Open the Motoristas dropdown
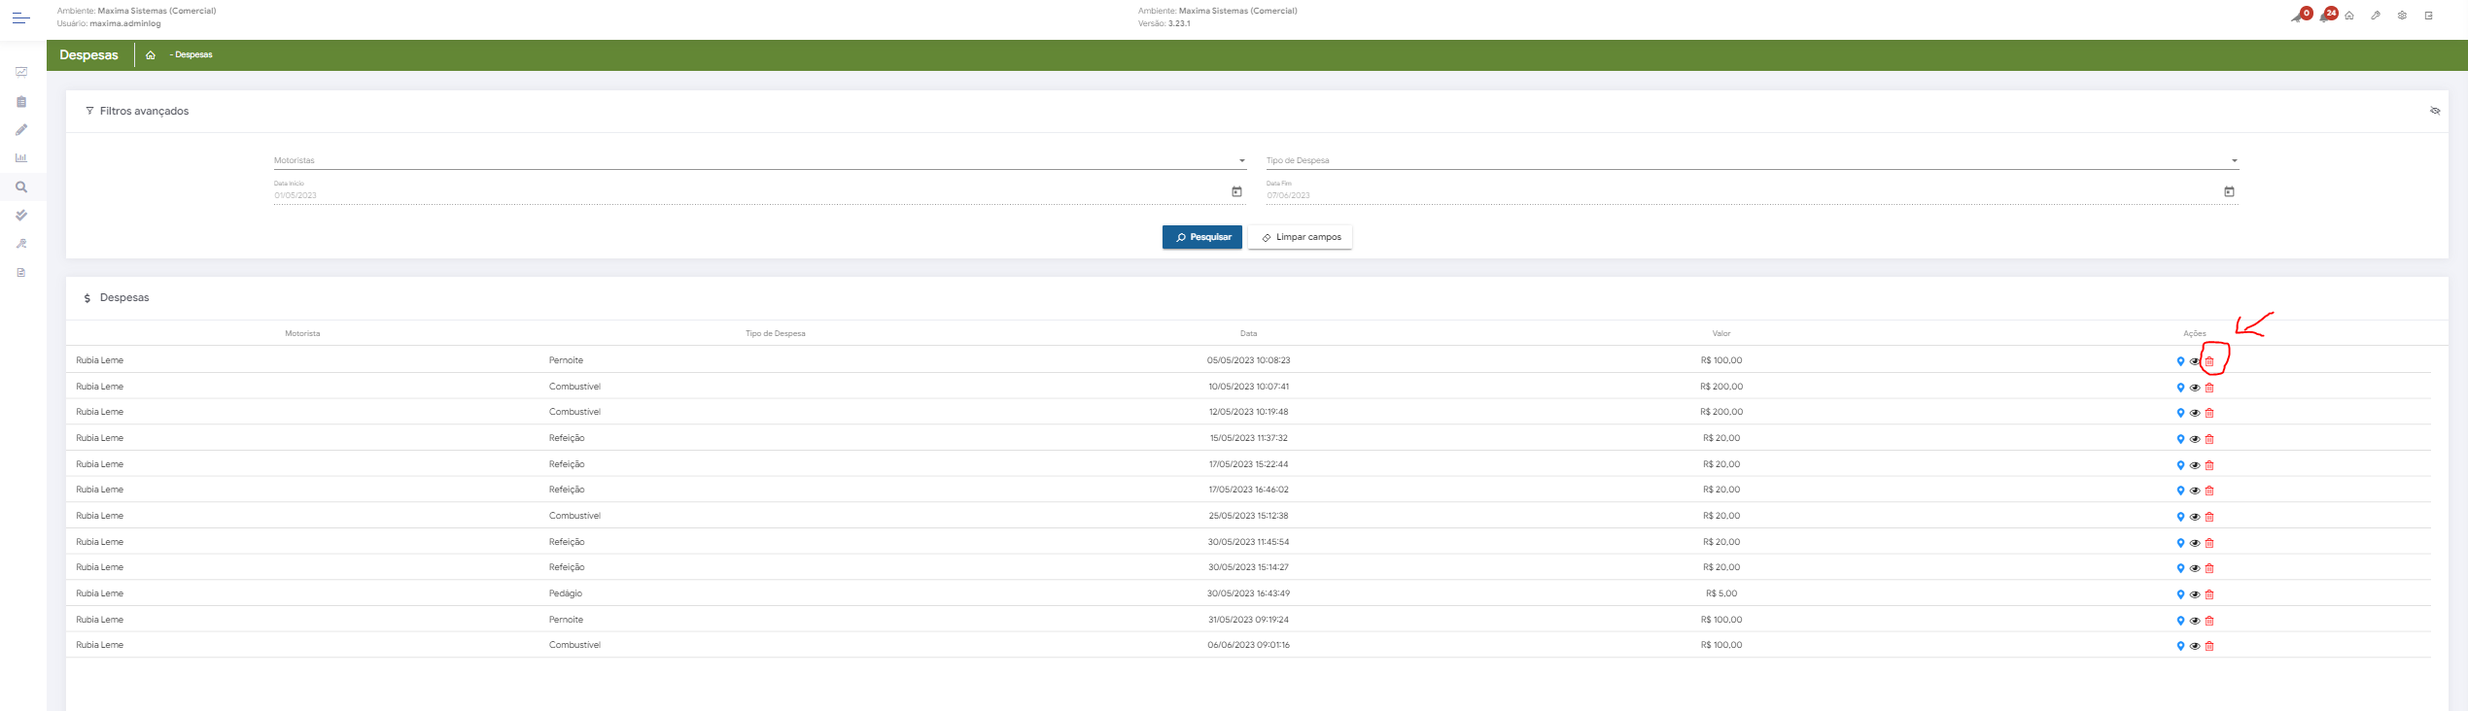 point(758,161)
